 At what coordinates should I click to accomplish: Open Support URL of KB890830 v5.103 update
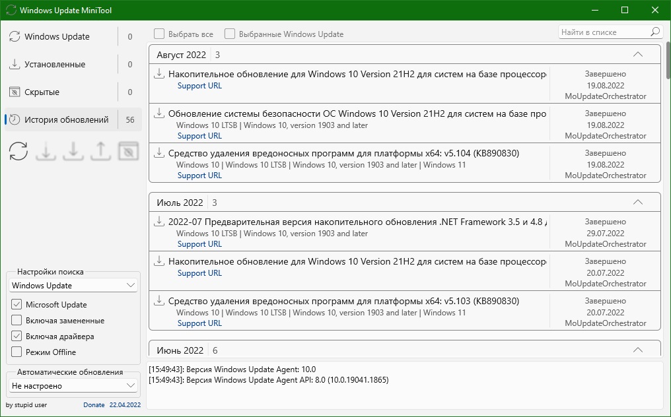click(x=199, y=323)
